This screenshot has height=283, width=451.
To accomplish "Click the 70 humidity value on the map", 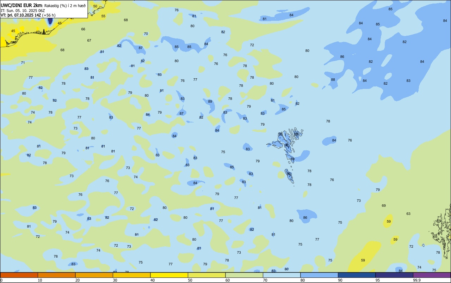I will pyautogui.click(x=146, y=34).
